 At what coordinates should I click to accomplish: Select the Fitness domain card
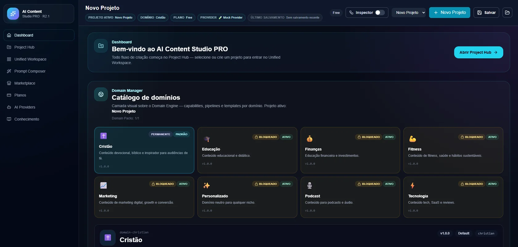point(453,150)
